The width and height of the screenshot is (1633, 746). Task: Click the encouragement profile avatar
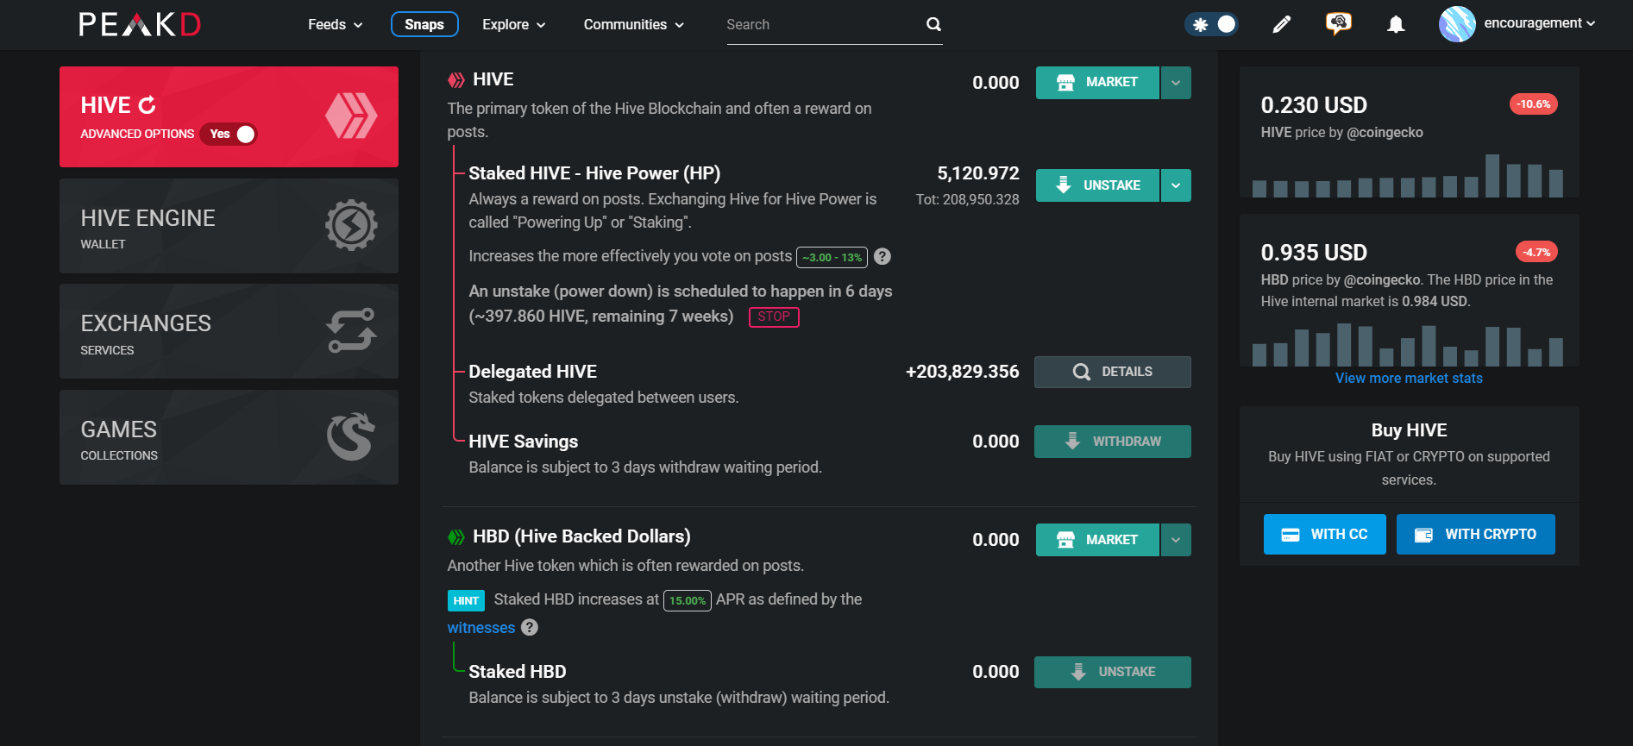click(1457, 24)
